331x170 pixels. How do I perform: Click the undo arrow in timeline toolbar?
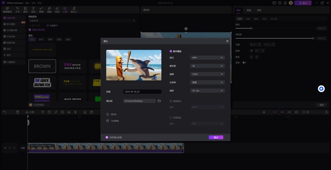point(5,112)
